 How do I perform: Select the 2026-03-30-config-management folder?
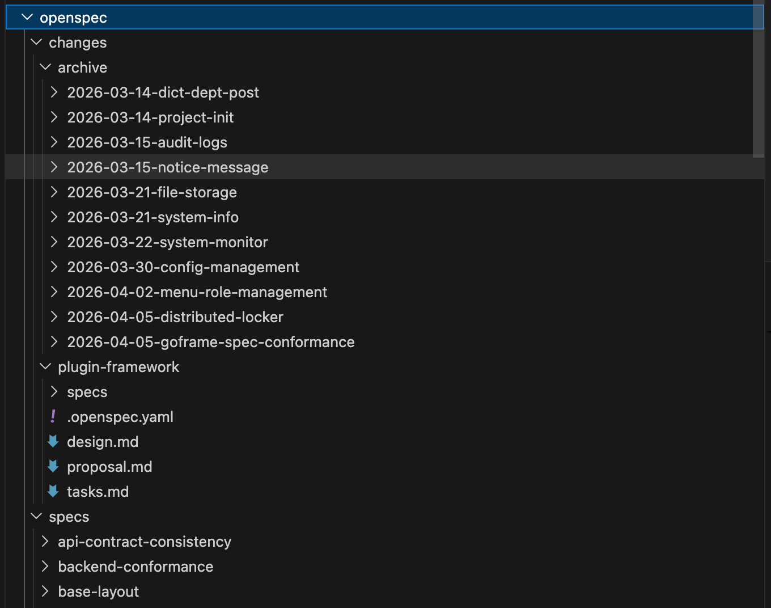coord(183,267)
